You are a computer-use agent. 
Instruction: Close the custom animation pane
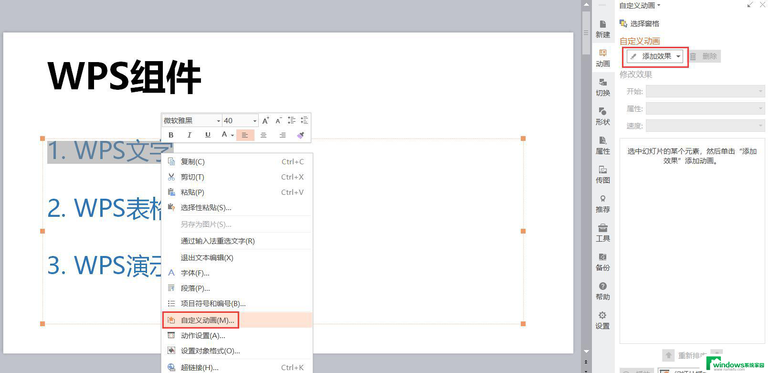click(x=762, y=5)
